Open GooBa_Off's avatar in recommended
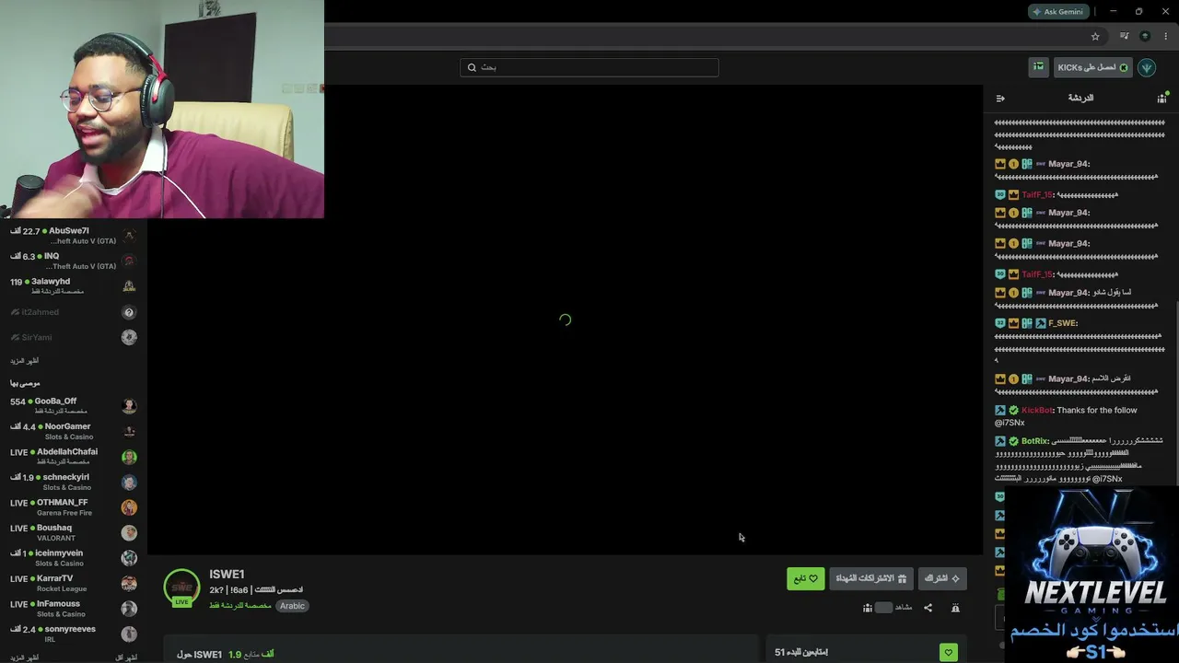 pyautogui.click(x=129, y=406)
